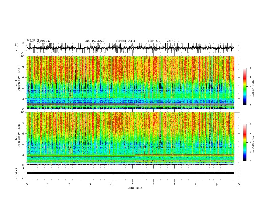Click the "-7" label on the ch.2 colorbar
This screenshot has height=207, width=268.
pos(250,161)
